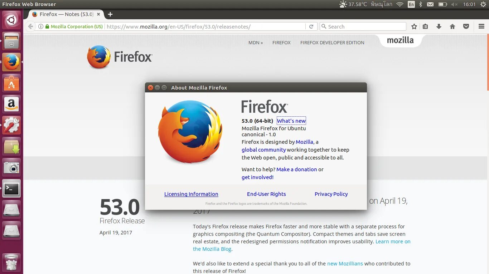Open the weather indicator showing 37.58°C

click(353, 4)
